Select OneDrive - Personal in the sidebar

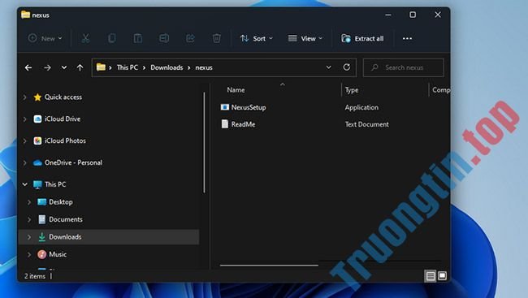[x=73, y=162]
